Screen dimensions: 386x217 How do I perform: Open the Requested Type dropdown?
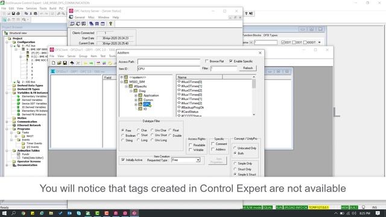(x=198, y=160)
